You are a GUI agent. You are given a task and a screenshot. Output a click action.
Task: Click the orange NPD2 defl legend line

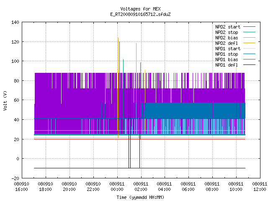pyautogui.click(x=249, y=43)
